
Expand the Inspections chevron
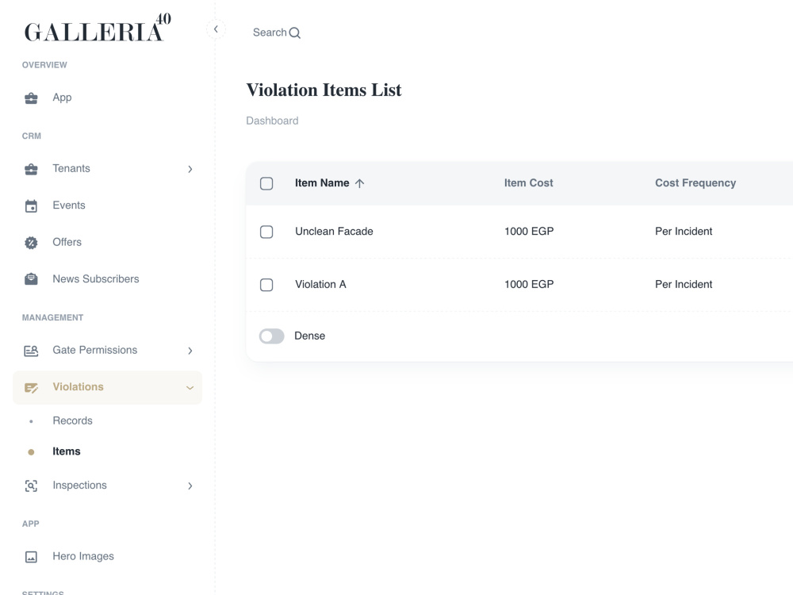[x=190, y=486]
